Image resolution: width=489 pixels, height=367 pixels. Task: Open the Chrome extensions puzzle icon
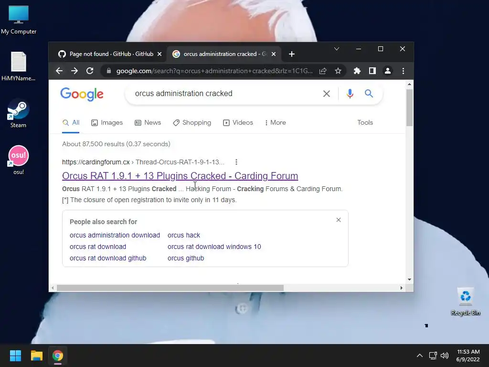[357, 71]
